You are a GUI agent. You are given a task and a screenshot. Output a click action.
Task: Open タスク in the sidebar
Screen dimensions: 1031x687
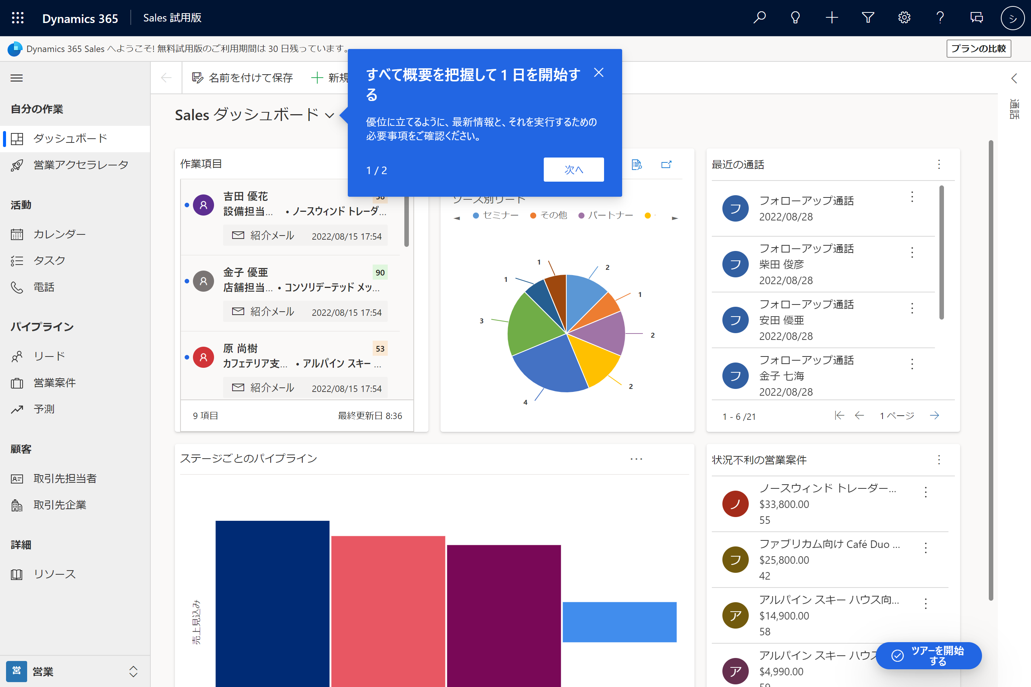click(75, 261)
